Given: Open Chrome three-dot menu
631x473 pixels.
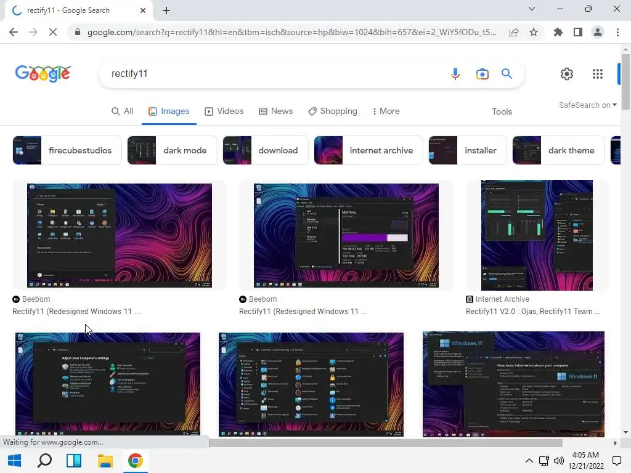Looking at the screenshot, I should [x=617, y=32].
